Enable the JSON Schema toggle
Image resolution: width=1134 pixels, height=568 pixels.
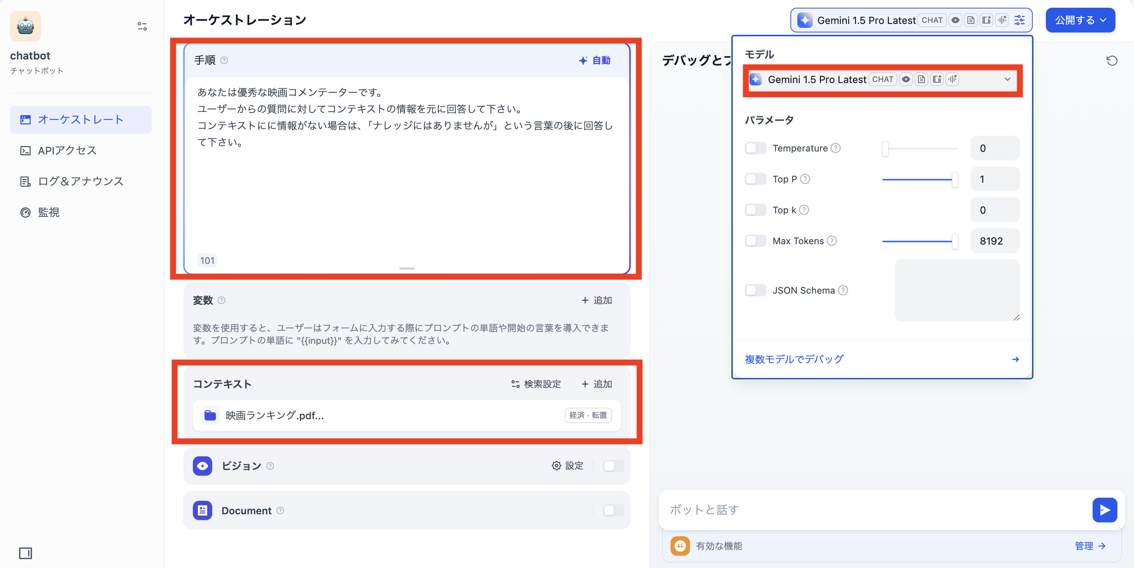click(755, 290)
